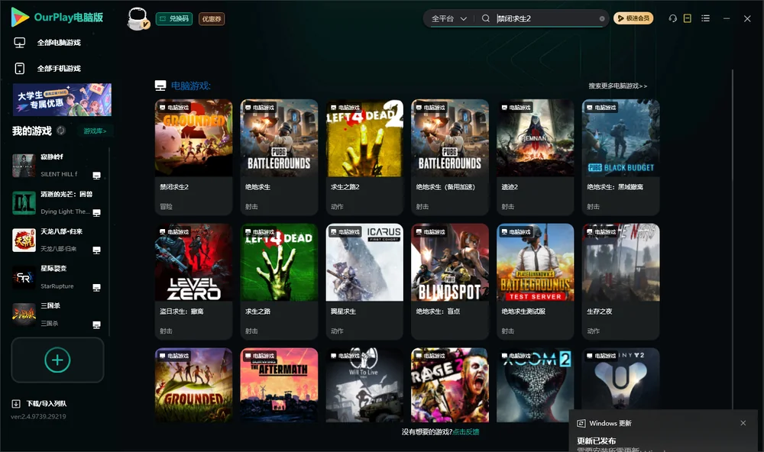Open the 求生之路2 Left 4 Dead 2 card
The width and height of the screenshot is (764, 452).
pyautogui.click(x=364, y=157)
